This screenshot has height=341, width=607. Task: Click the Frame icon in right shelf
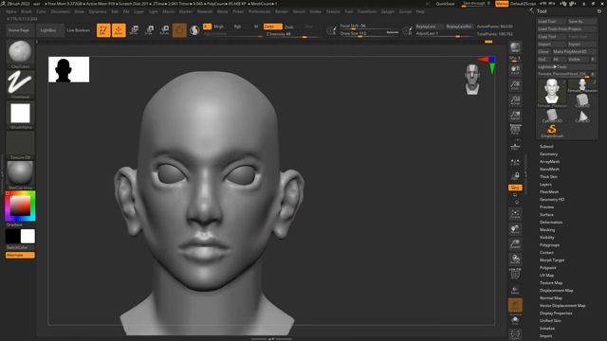coord(515,214)
